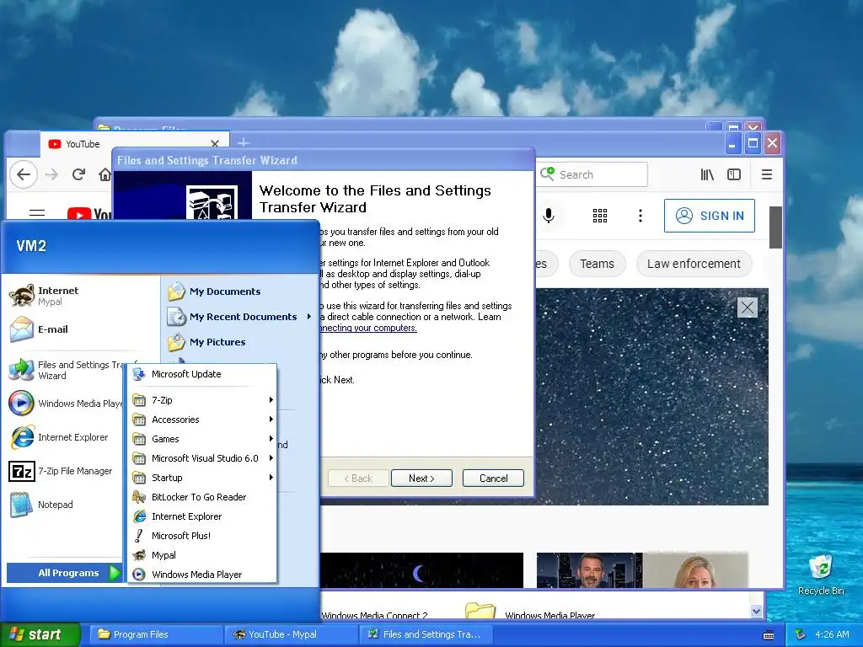Open the crescent moon video thumbnail
863x647 pixels.
click(421, 570)
